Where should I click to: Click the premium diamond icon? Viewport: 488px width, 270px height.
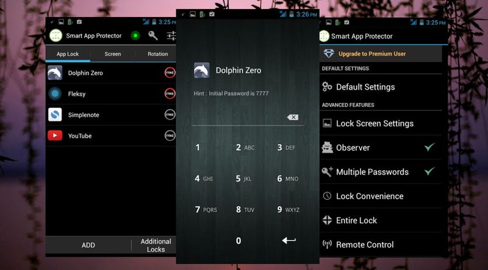click(329, 54)
